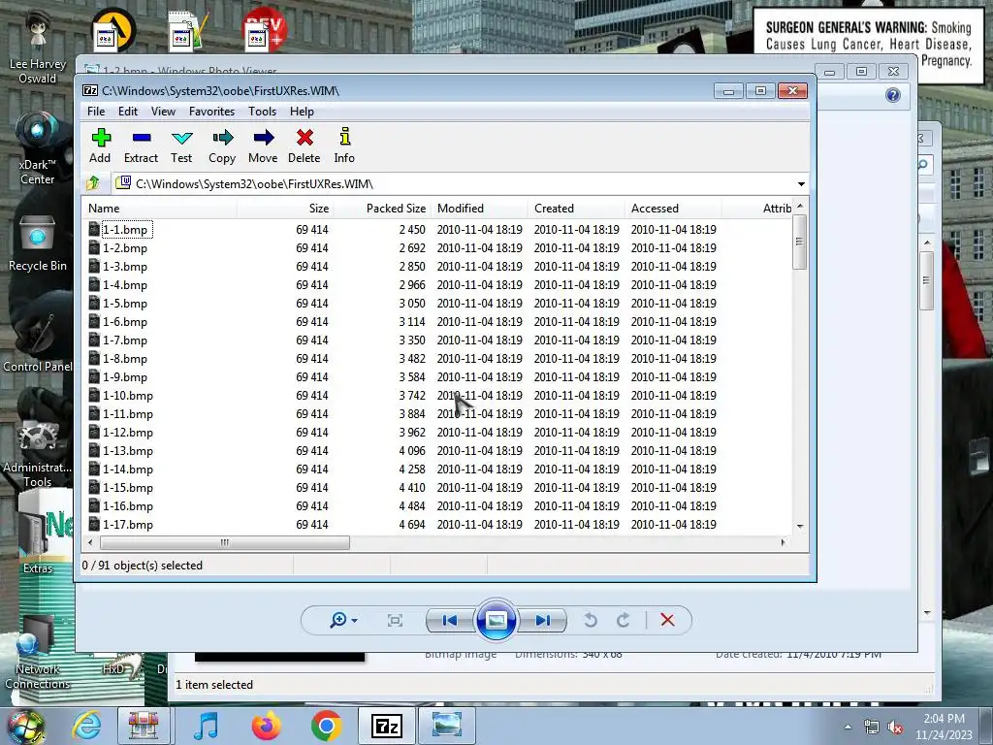Open the Edit menu
993x745 pixels.
click(128, 112)
